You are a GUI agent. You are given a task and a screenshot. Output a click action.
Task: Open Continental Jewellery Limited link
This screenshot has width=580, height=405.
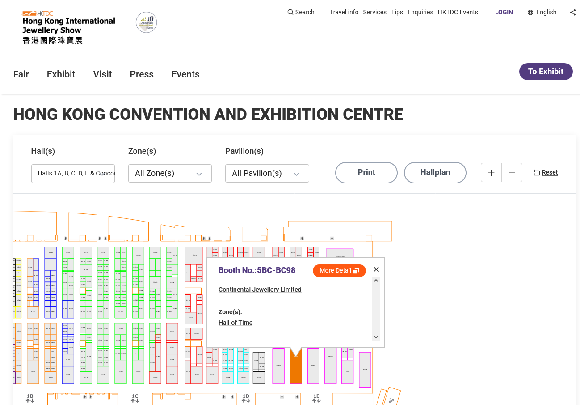pyautogui.click(x=260, y=290)
